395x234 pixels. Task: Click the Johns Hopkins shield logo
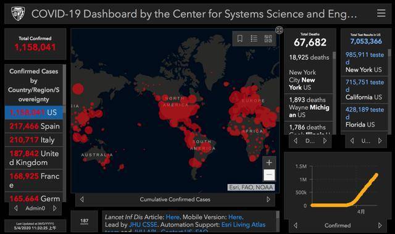18,14
